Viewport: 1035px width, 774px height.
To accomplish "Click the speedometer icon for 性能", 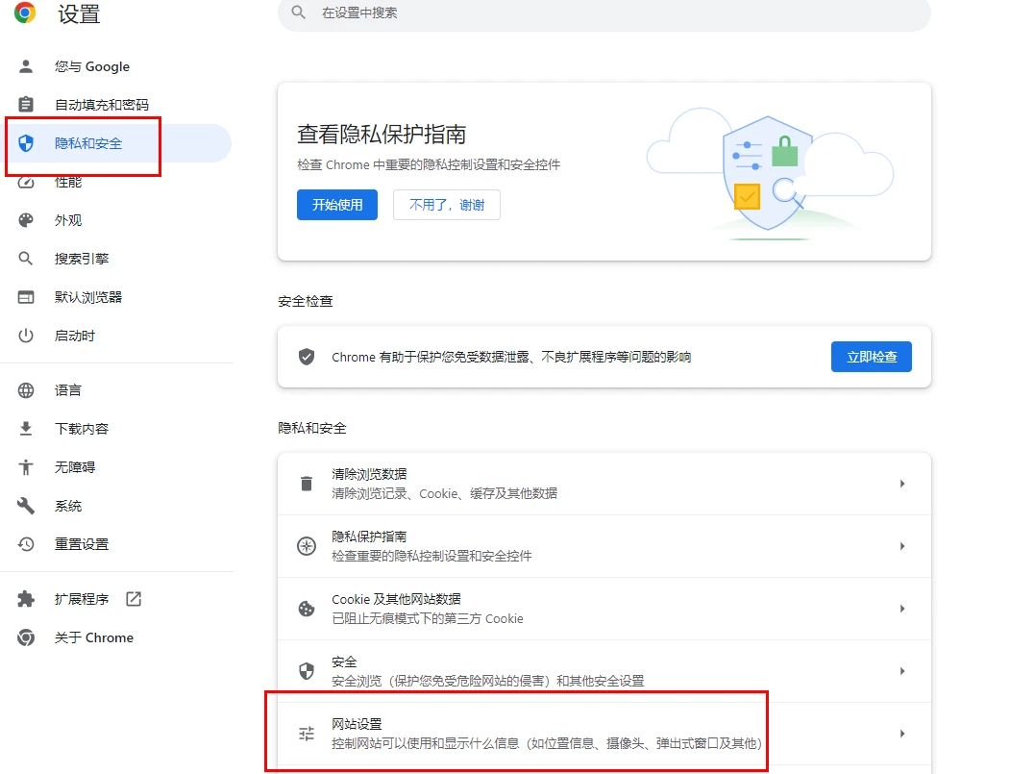I will point(26,182).
